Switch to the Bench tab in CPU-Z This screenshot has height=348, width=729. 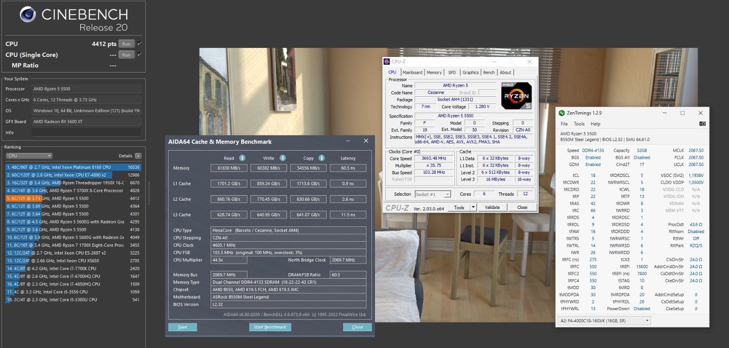(x=489, y=73)
